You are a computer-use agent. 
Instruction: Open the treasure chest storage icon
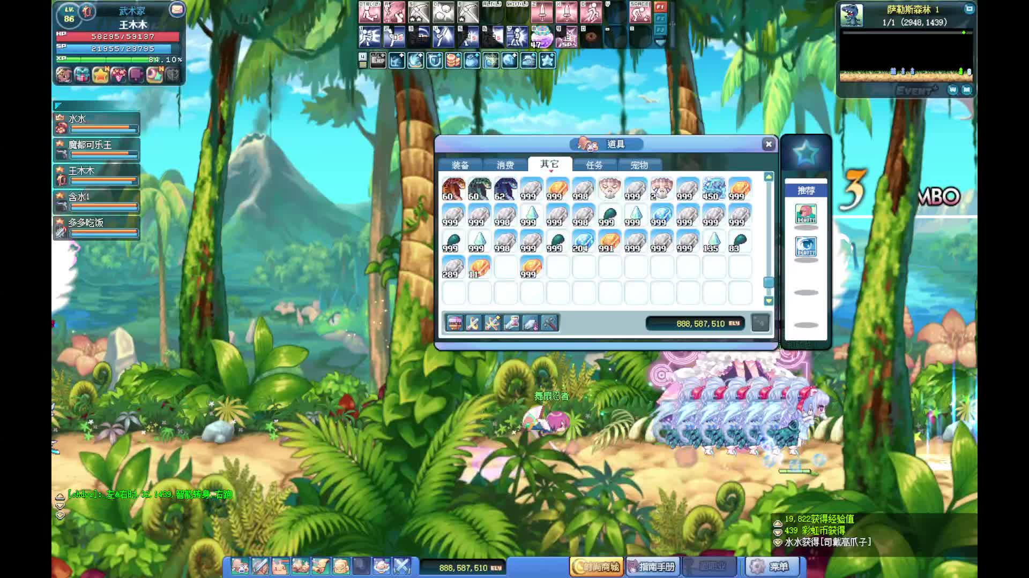click(x=454, y=323)
